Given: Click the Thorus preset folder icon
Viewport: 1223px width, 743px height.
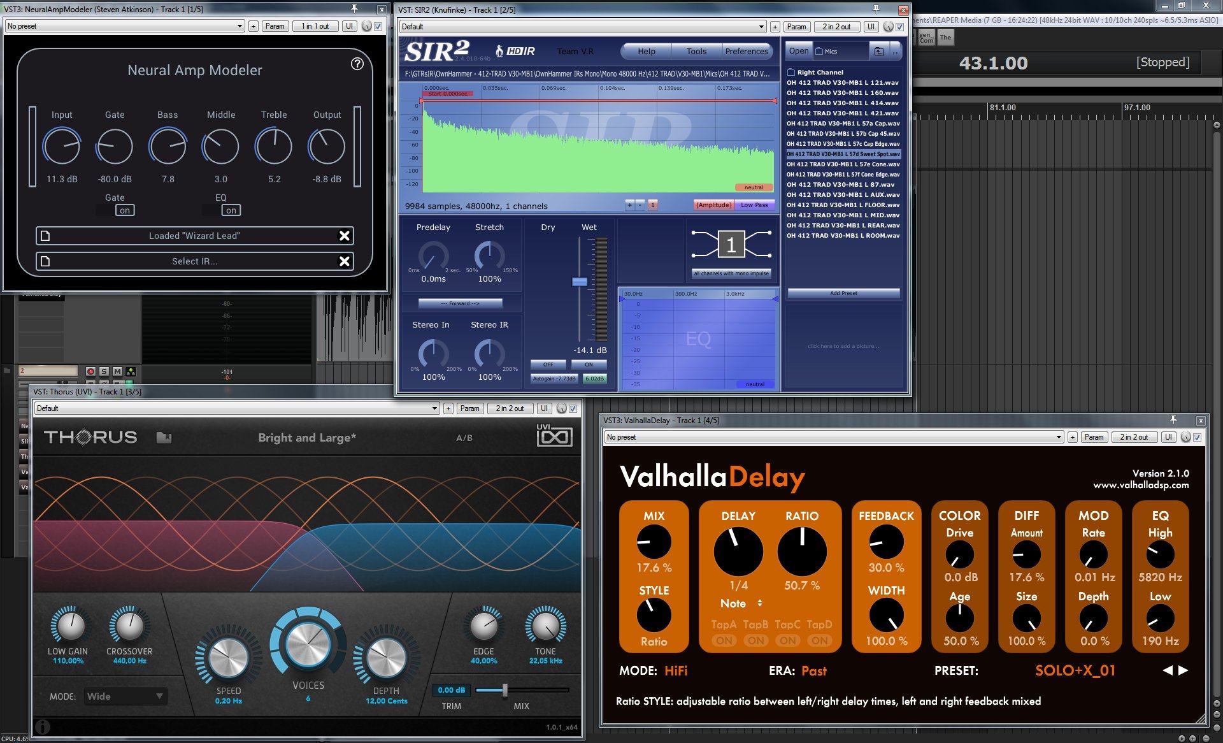Looking at the screenshot, I should coord(164,438).
